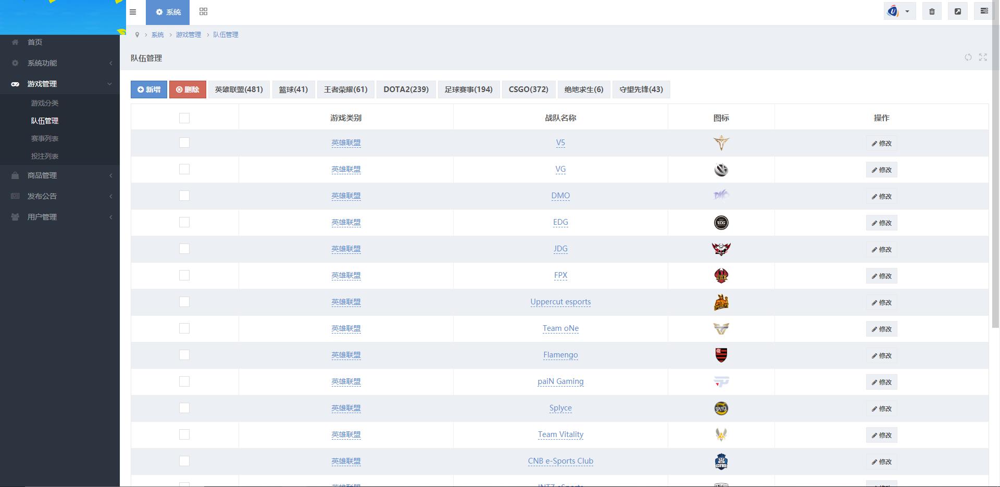Select the checkbox for FPX team row
Image resolution: width=1000 pixels, height=487 pixels.
tap(184, 275)
